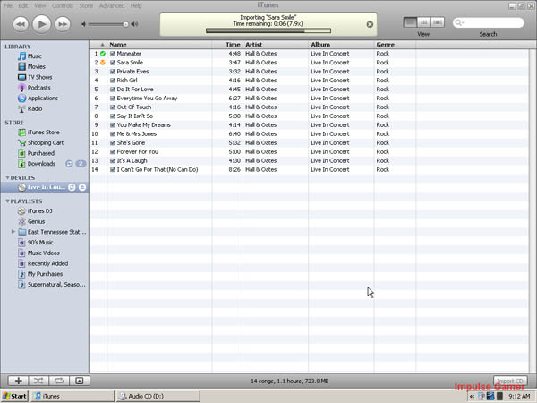The height and width of the screenshot is (403, 537).
Task: Show or hide artwork viewer button
Action: 80,381
